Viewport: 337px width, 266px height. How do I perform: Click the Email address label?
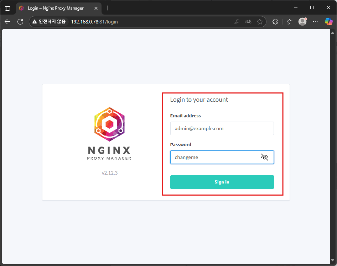(186, 116)
